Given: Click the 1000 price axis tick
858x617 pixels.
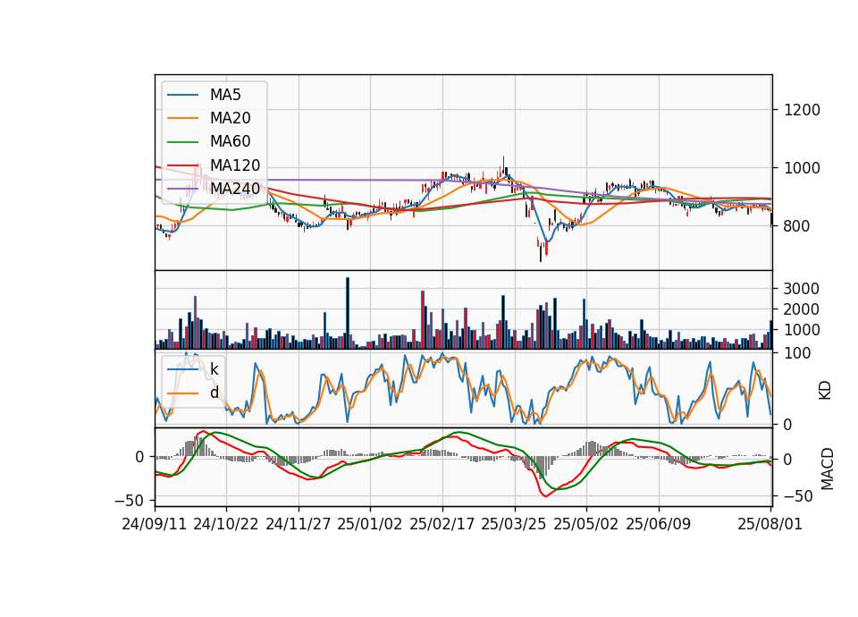Looking at the screenshot, I should [802, 168].
